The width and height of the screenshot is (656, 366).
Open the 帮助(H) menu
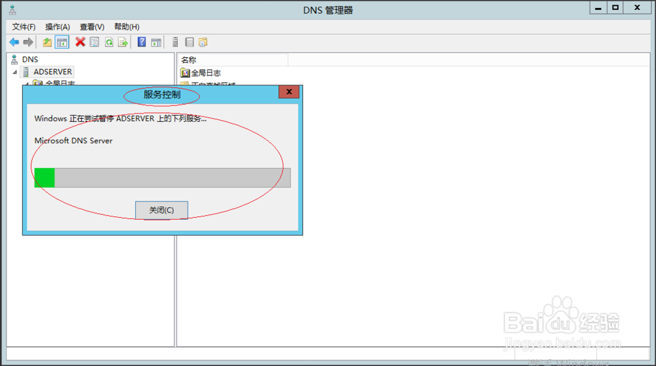coord(127,27)
